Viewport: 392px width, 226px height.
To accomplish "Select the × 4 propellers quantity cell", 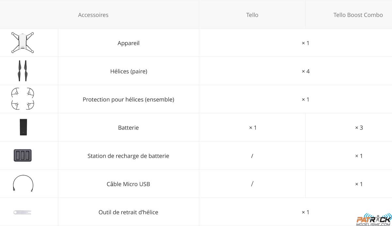I will tap(305, 71).
